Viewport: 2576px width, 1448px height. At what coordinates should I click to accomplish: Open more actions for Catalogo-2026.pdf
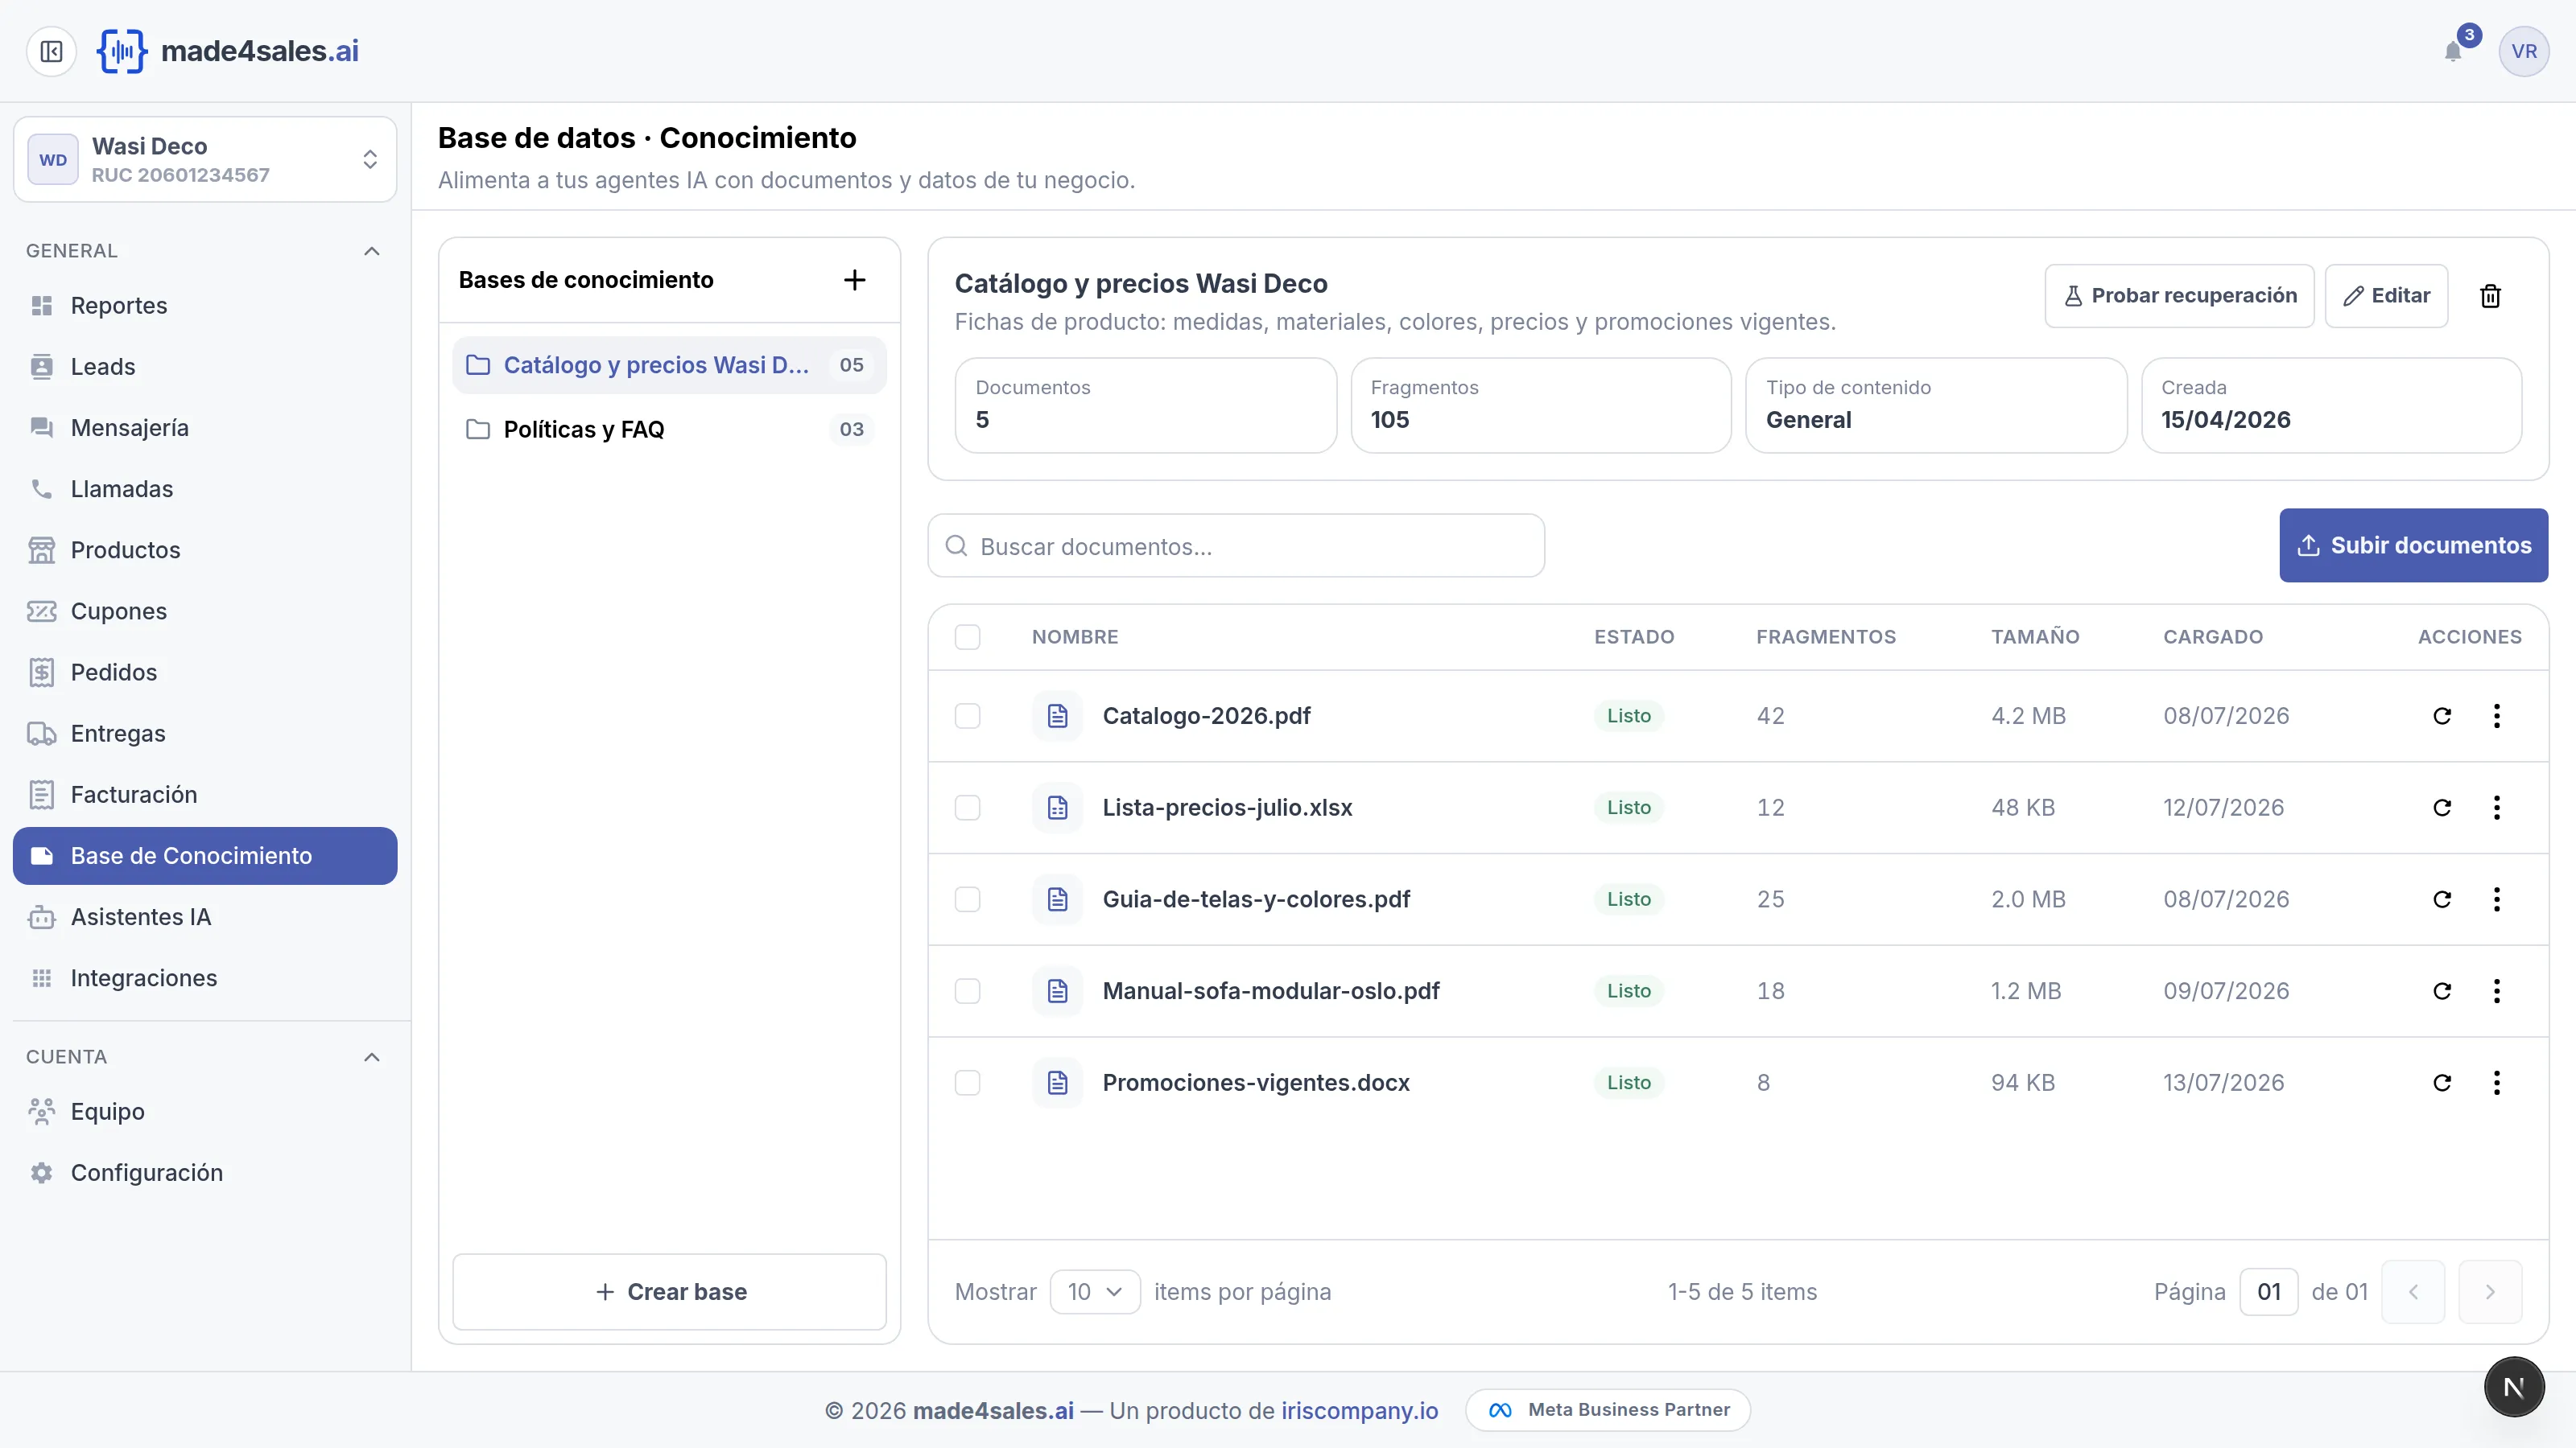click(2497, 715)
